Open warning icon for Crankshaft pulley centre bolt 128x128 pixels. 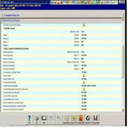84,89
